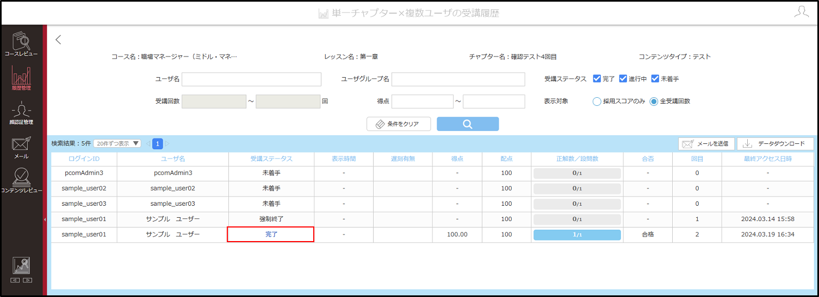Sort by 合否 column header

click(x=648, y=159)
